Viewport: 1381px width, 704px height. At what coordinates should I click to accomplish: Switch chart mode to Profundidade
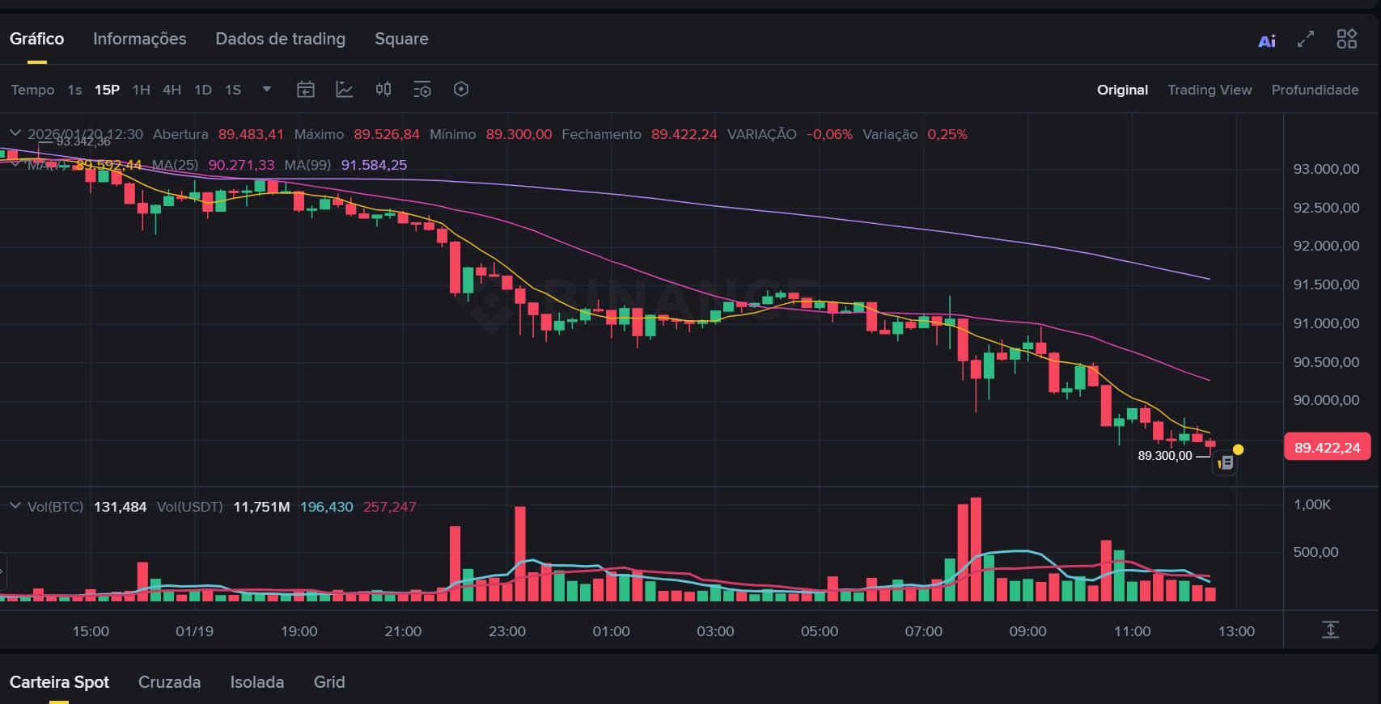(1315, 90)
